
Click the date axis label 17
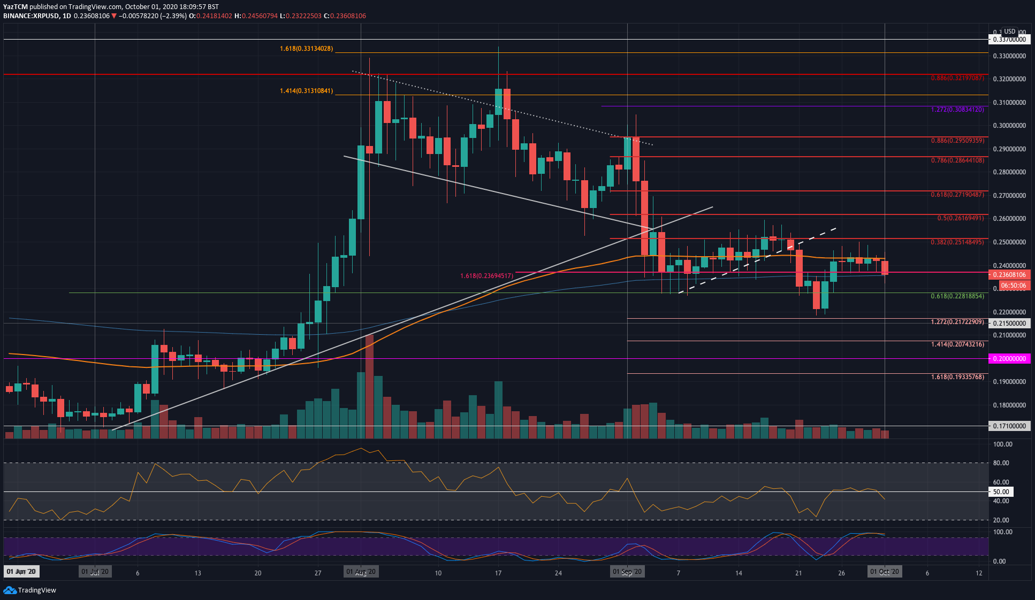coord(498,573)
